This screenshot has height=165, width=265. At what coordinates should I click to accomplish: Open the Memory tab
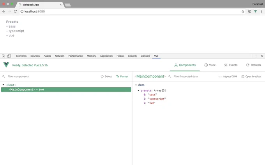91,56
